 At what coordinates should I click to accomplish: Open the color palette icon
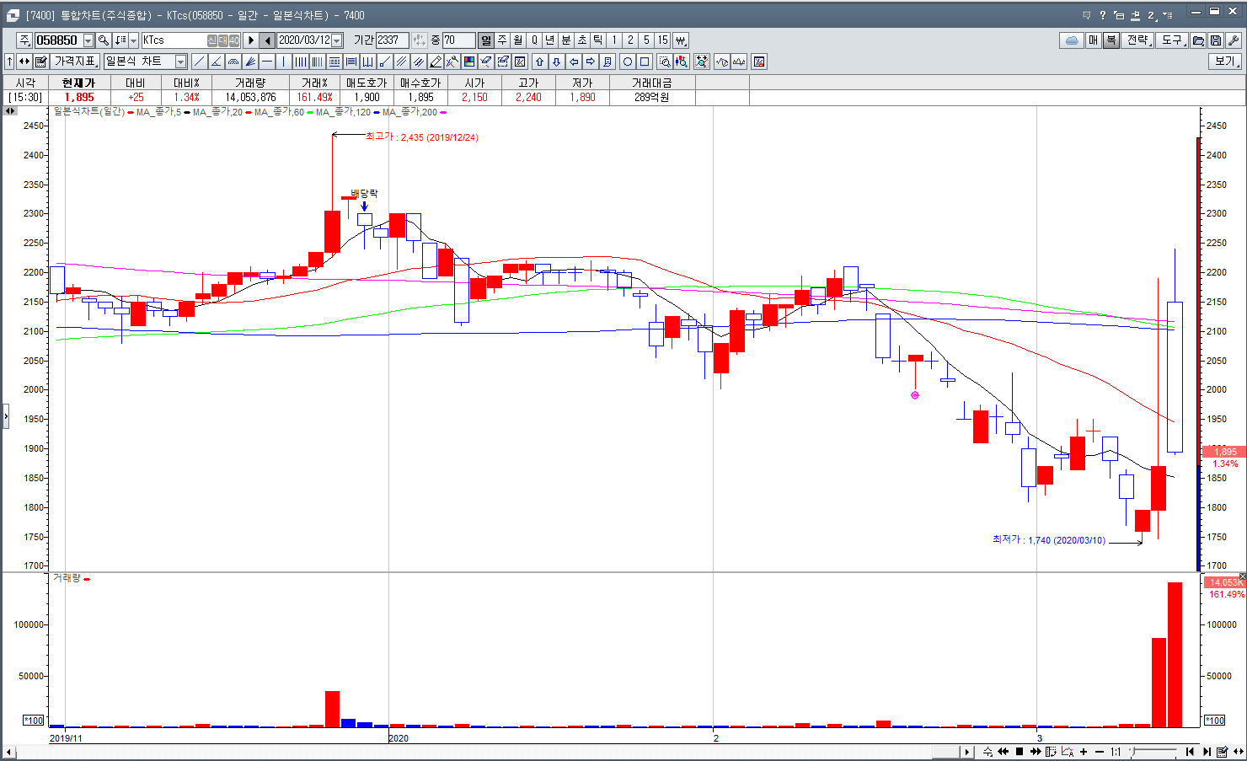click(469, 62)
